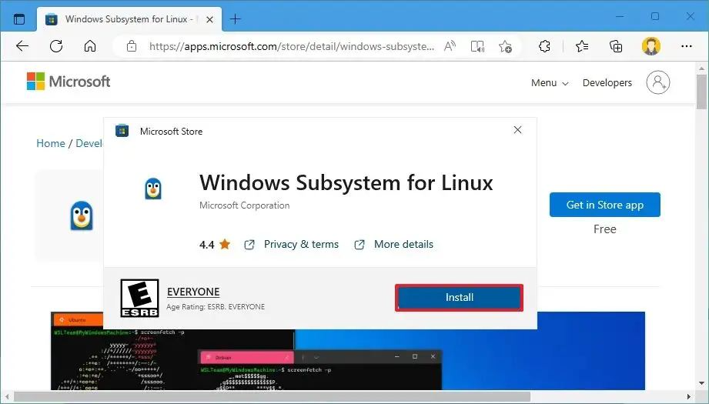Viewport: 709px width, 404px height.
Task: Open the Collections panel
Action: point(616,46)
